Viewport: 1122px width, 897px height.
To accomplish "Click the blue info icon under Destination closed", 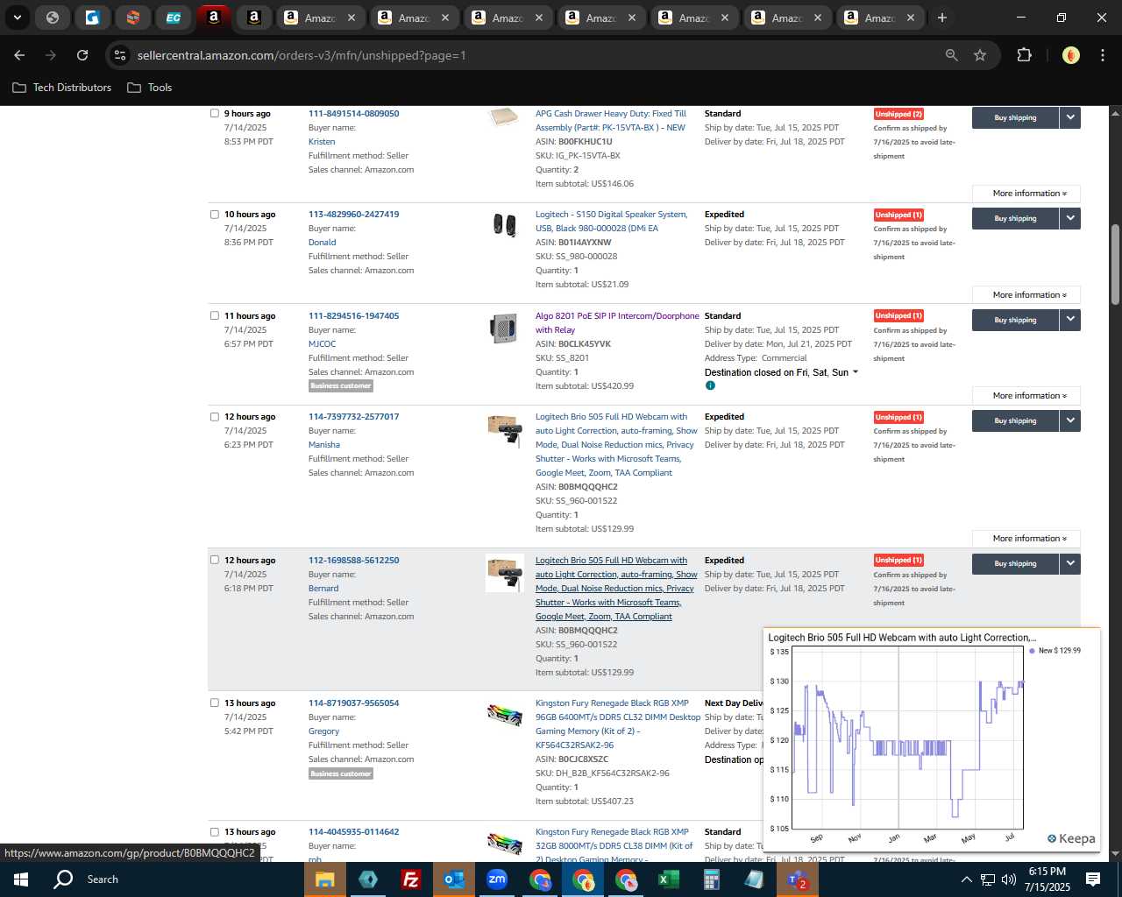I will point(710,385).
